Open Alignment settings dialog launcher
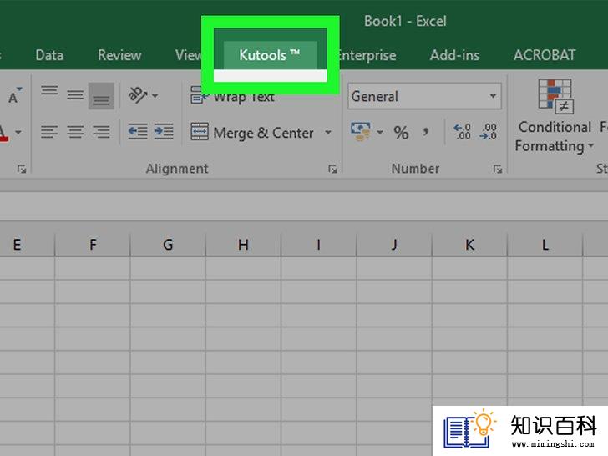Viewport: 608px width, 456px height. click(x=332, y=169)
